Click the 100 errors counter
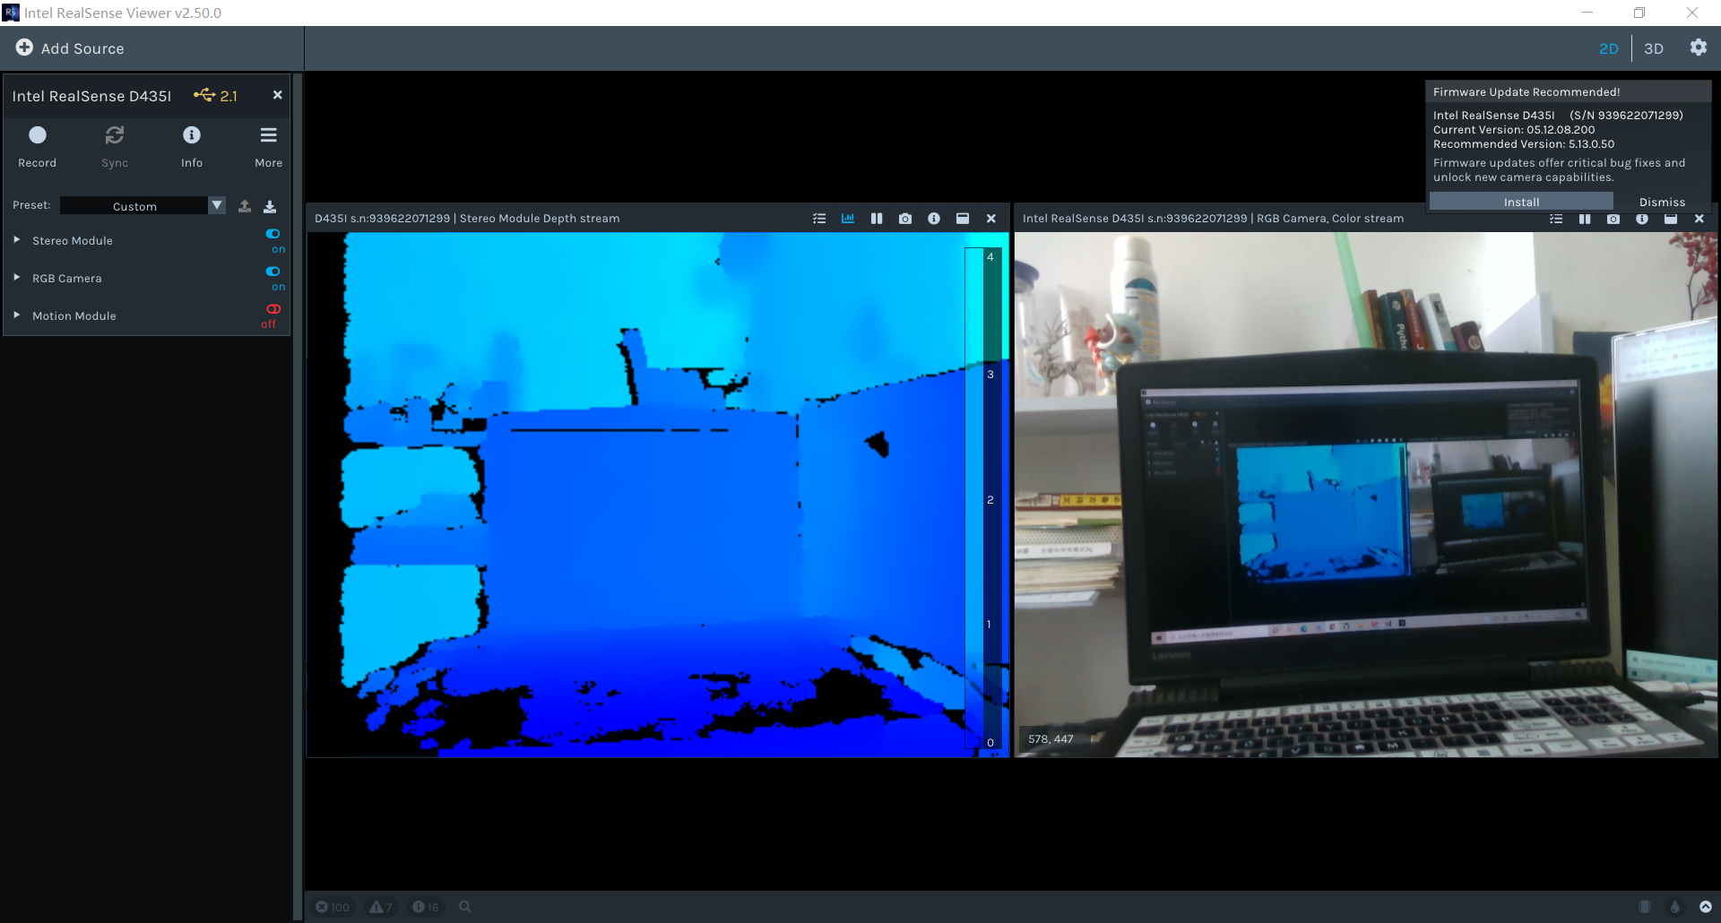Viewport: 1721px width, 923px height. pos(333,907)
